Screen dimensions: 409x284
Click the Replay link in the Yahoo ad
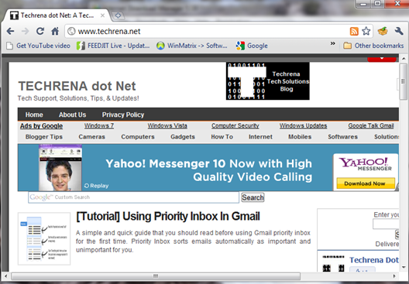(97, 186)
